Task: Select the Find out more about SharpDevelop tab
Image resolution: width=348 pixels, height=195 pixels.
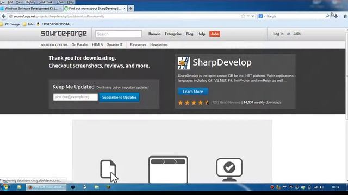Action: [95, 9]
